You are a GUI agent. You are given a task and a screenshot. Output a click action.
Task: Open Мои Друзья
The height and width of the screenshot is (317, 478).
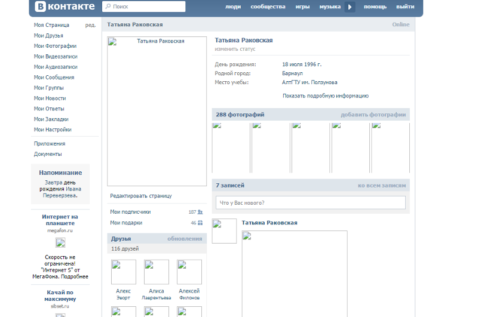point(48,36)
